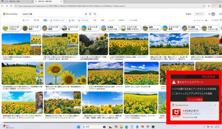
Task: Click the Windows Start button
Action: point(78,126)
